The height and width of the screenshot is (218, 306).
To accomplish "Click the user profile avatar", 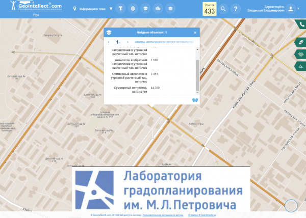I will pos(291,9).
